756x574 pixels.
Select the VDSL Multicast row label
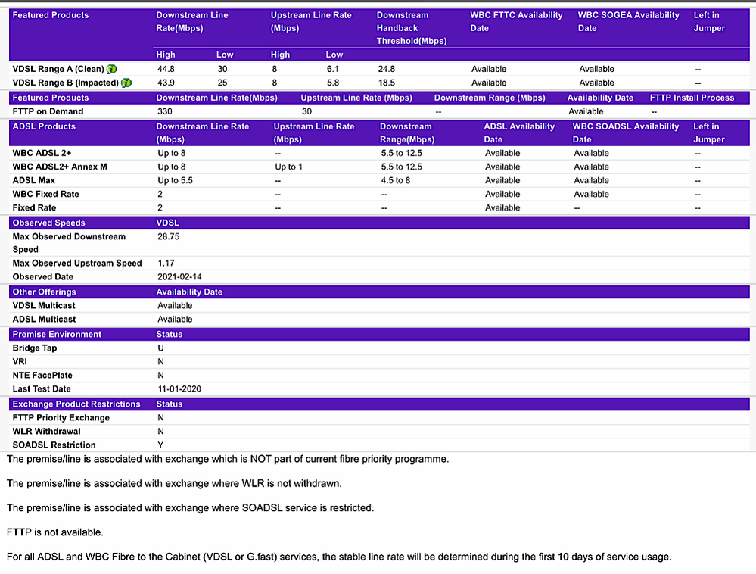44,305
